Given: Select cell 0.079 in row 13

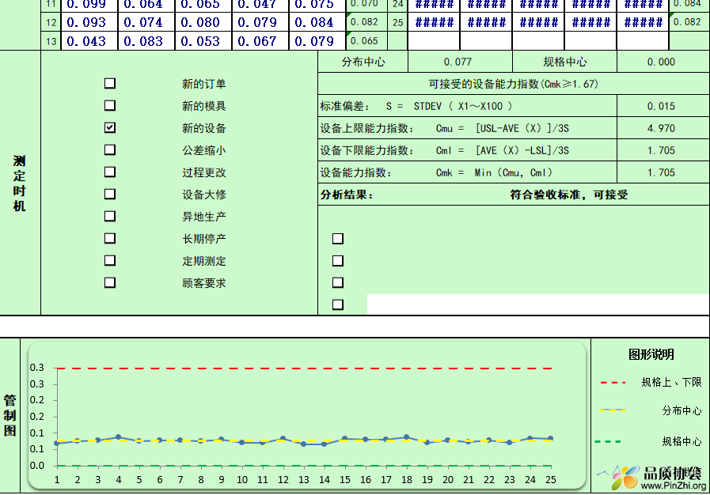Looking at the screenshot, I should pos(317,41).
